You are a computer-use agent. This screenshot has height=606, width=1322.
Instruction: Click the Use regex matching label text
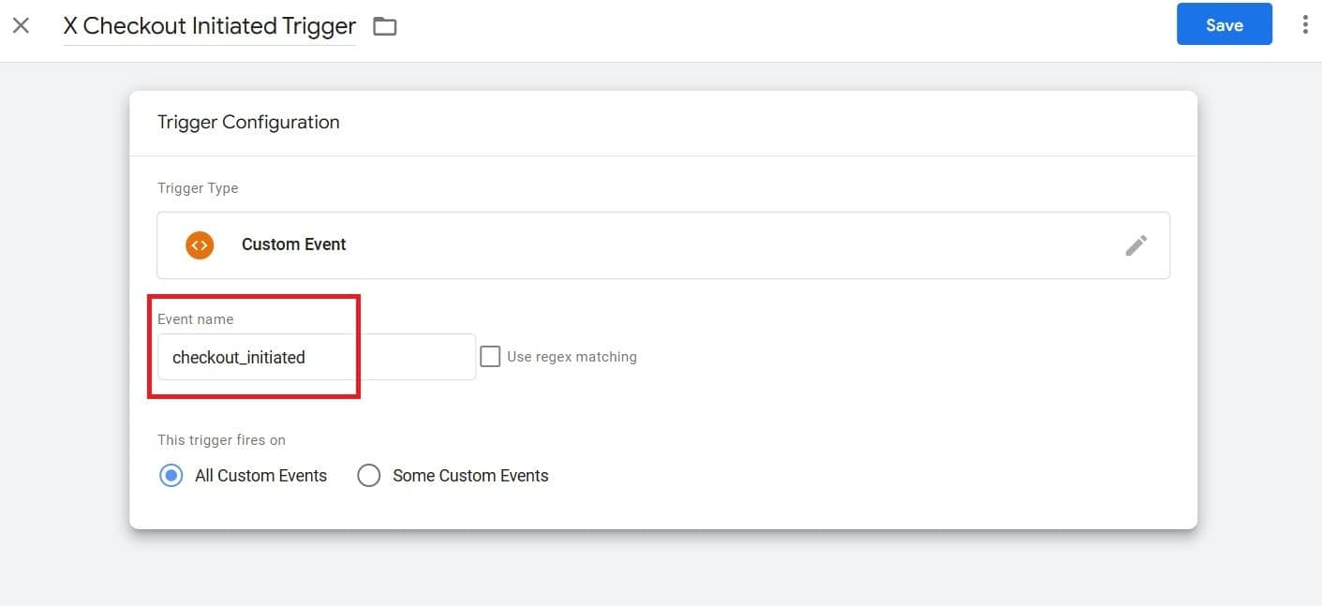(572, 356)
